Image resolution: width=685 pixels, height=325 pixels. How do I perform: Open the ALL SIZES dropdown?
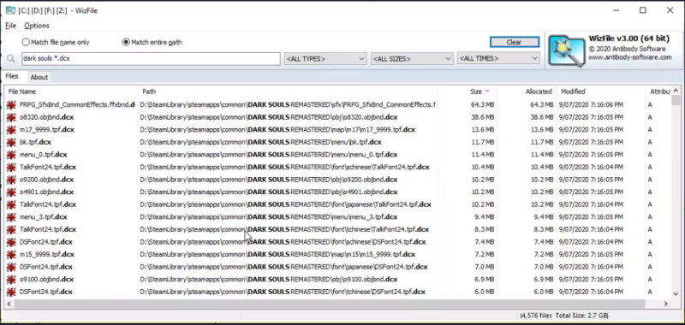point(412,58)
